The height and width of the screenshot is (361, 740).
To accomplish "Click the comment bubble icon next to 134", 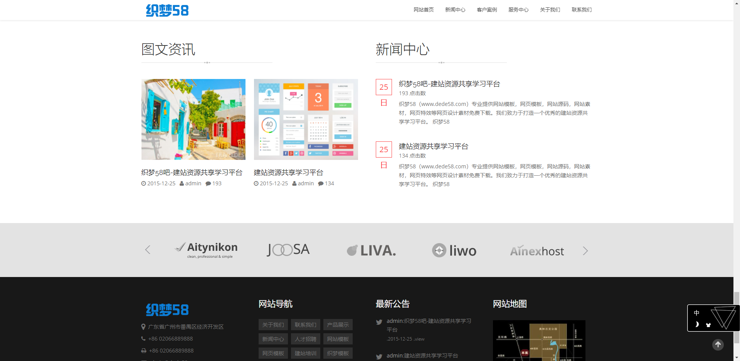I will pos(321,184).
